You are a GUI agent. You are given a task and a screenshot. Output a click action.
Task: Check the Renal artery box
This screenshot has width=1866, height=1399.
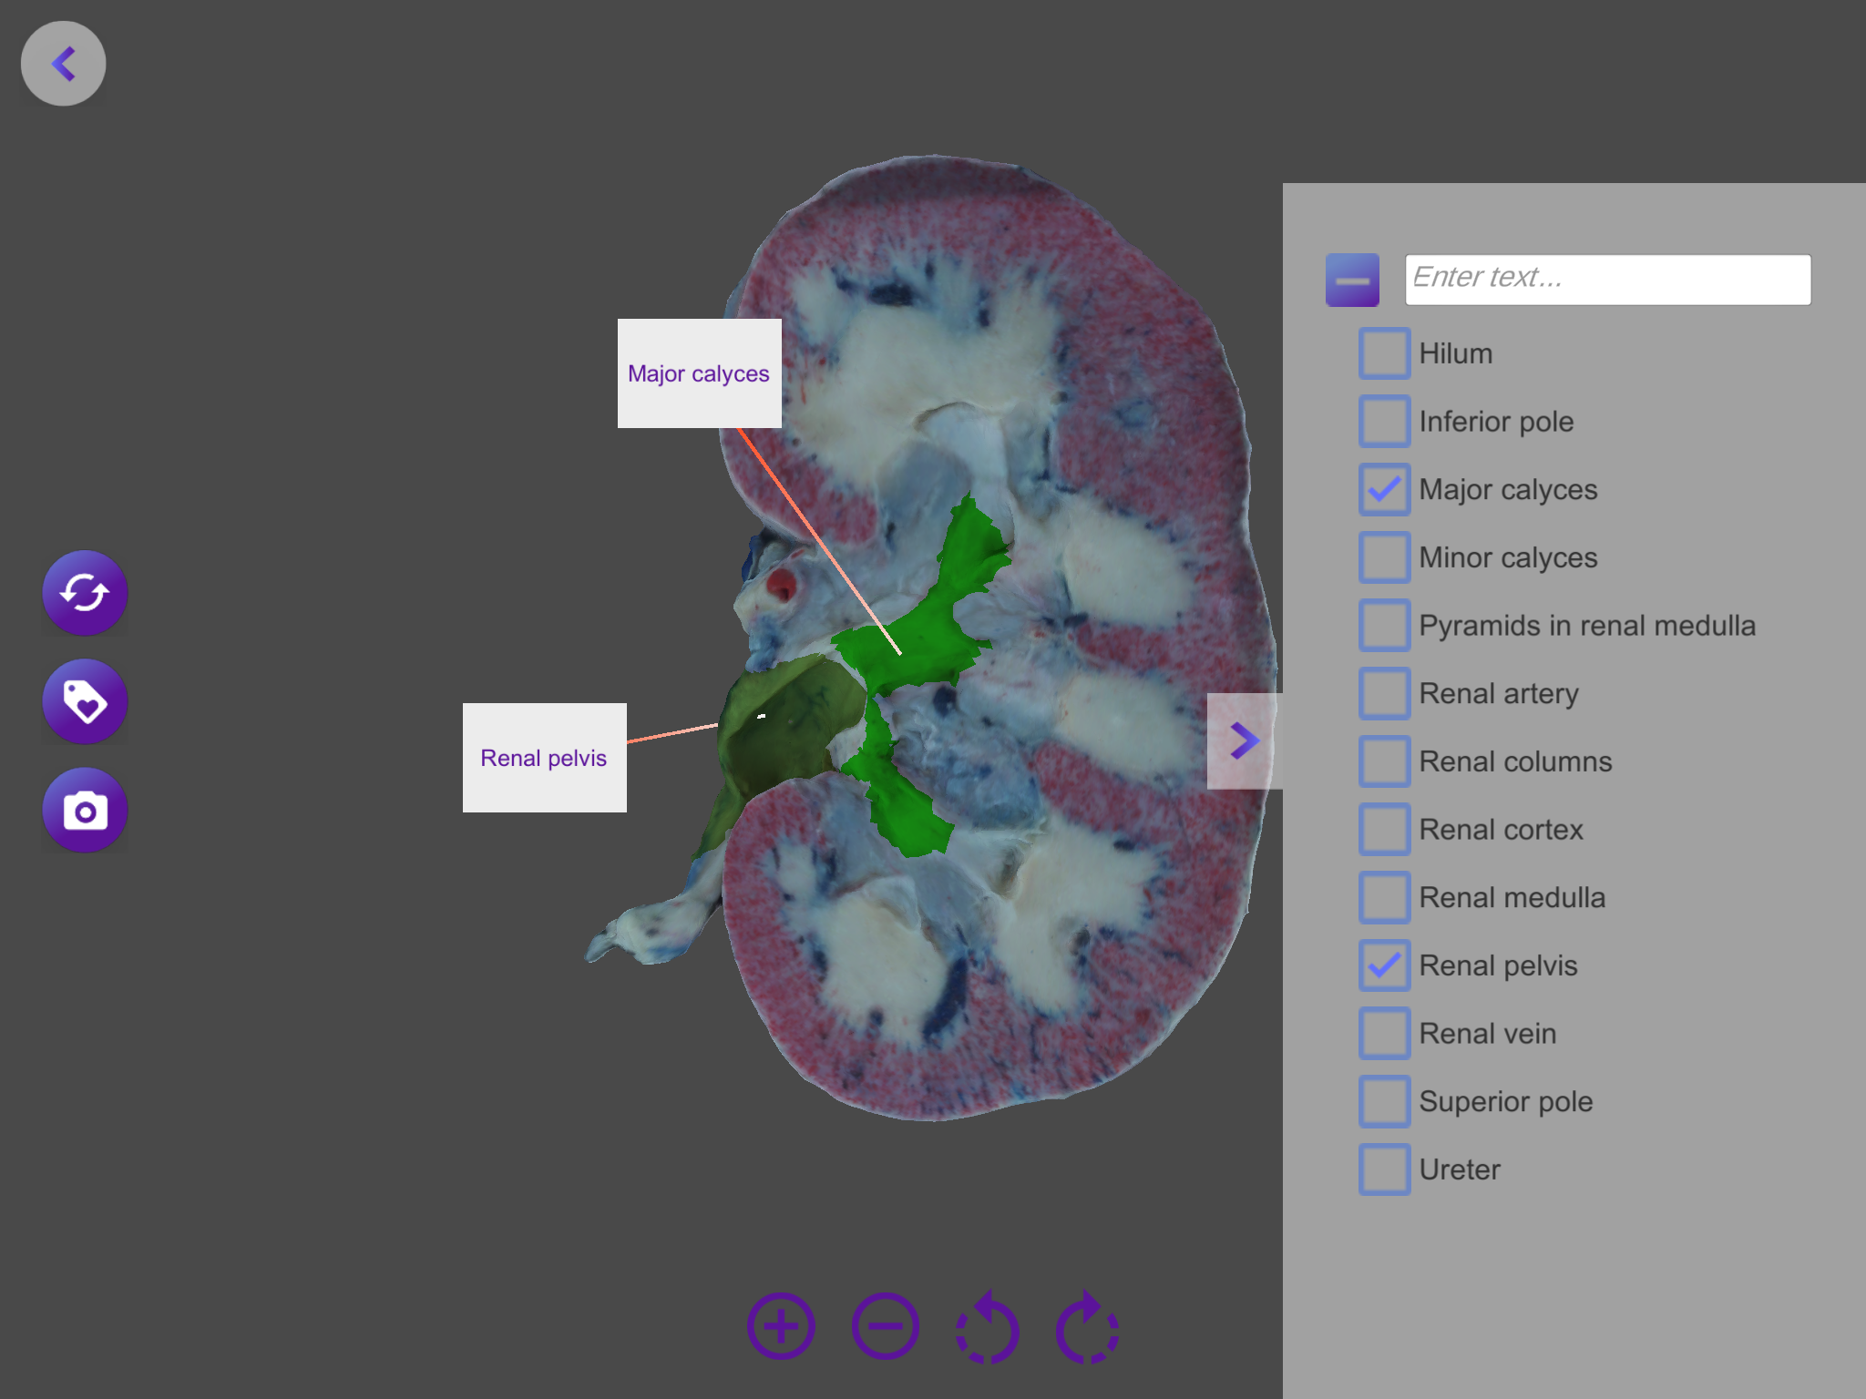[x=1384, y=694]
